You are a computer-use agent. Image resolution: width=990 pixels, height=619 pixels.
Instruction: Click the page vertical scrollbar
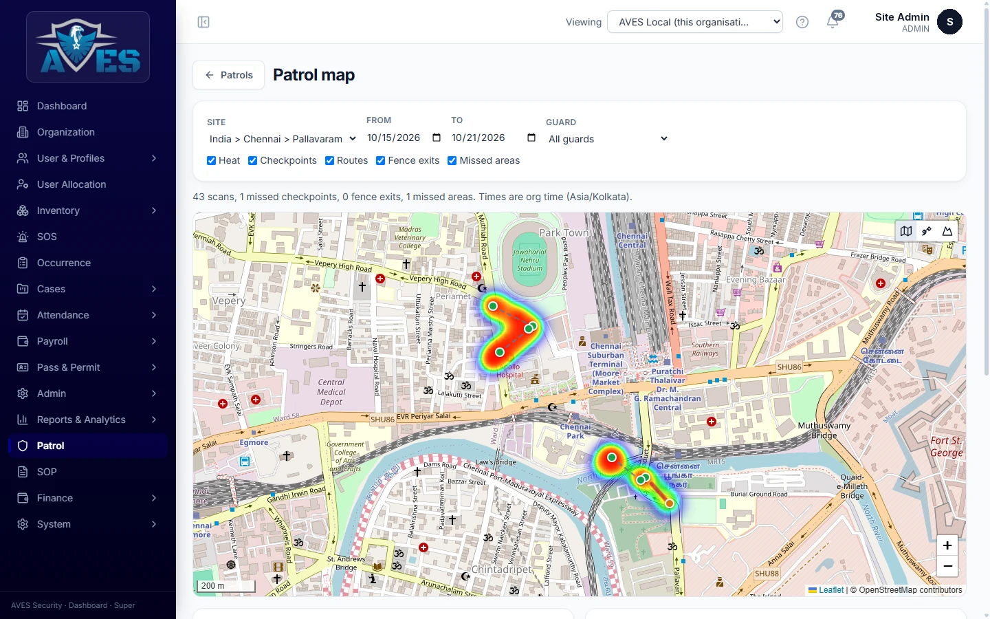coord(987,193)
